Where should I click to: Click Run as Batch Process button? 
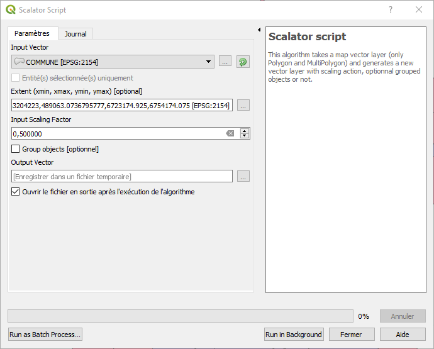(45, 335)
